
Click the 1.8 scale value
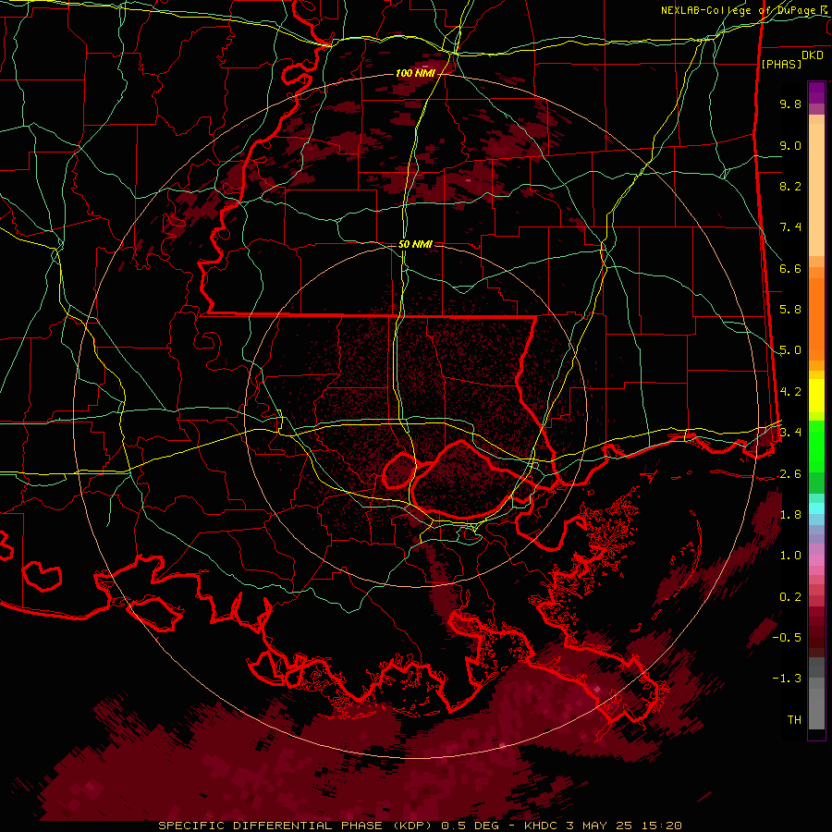(x=790, y=515)
